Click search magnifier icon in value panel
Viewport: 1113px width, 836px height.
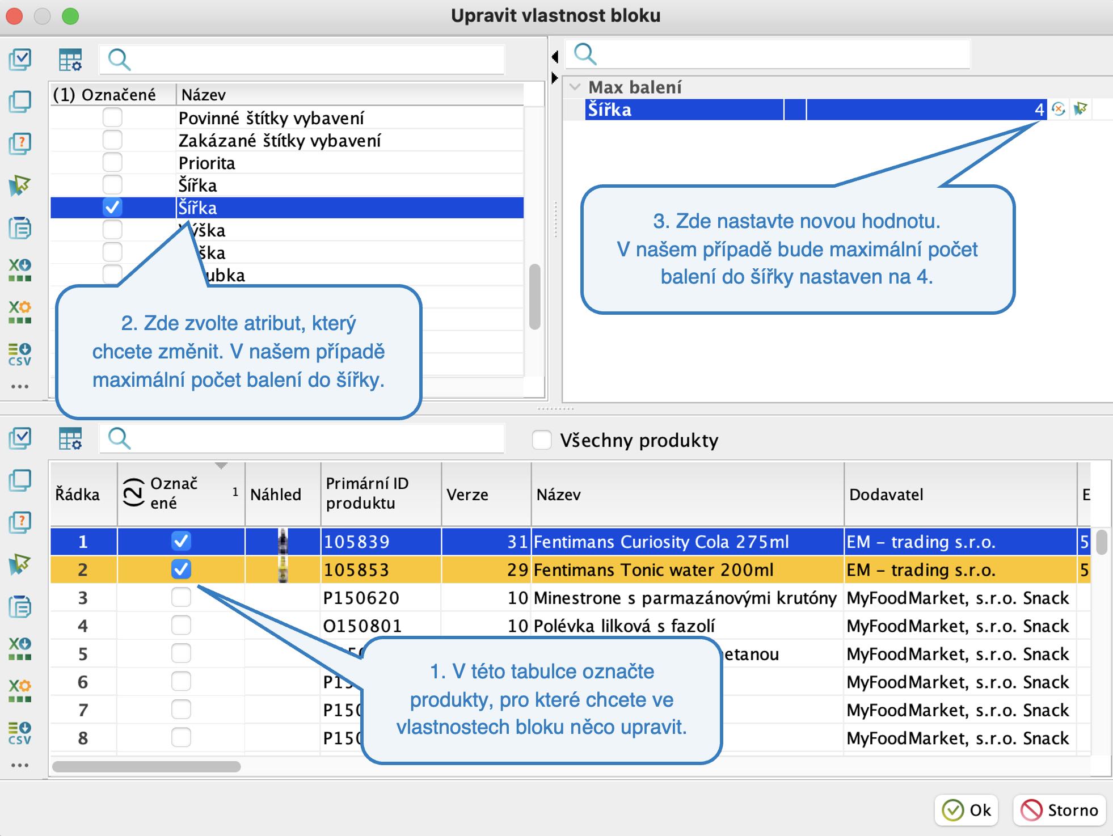point(585,54)
